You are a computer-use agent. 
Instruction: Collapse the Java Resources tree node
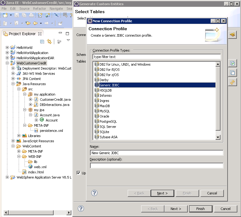[x=13, y=84]
